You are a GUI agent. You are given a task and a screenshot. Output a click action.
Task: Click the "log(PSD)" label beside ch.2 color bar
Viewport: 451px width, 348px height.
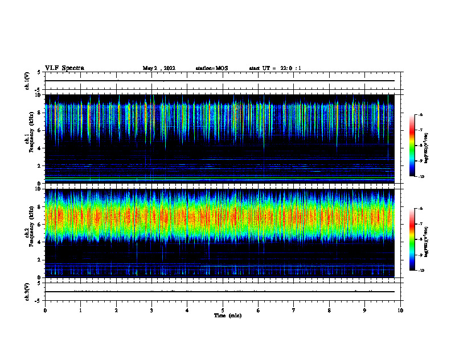pyautogui.click(x=427, y=242)
